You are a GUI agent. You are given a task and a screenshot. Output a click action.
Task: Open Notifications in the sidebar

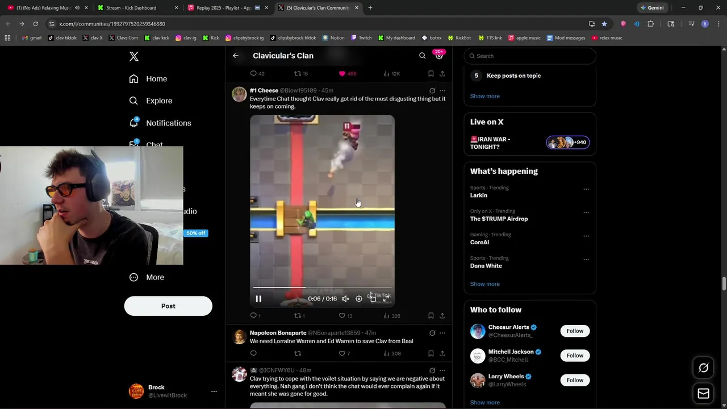click(160, 123)
